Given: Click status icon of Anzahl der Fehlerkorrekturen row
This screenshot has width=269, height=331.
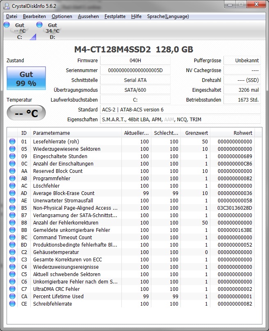Looking at the screenshot, I should tap(12, 223).
